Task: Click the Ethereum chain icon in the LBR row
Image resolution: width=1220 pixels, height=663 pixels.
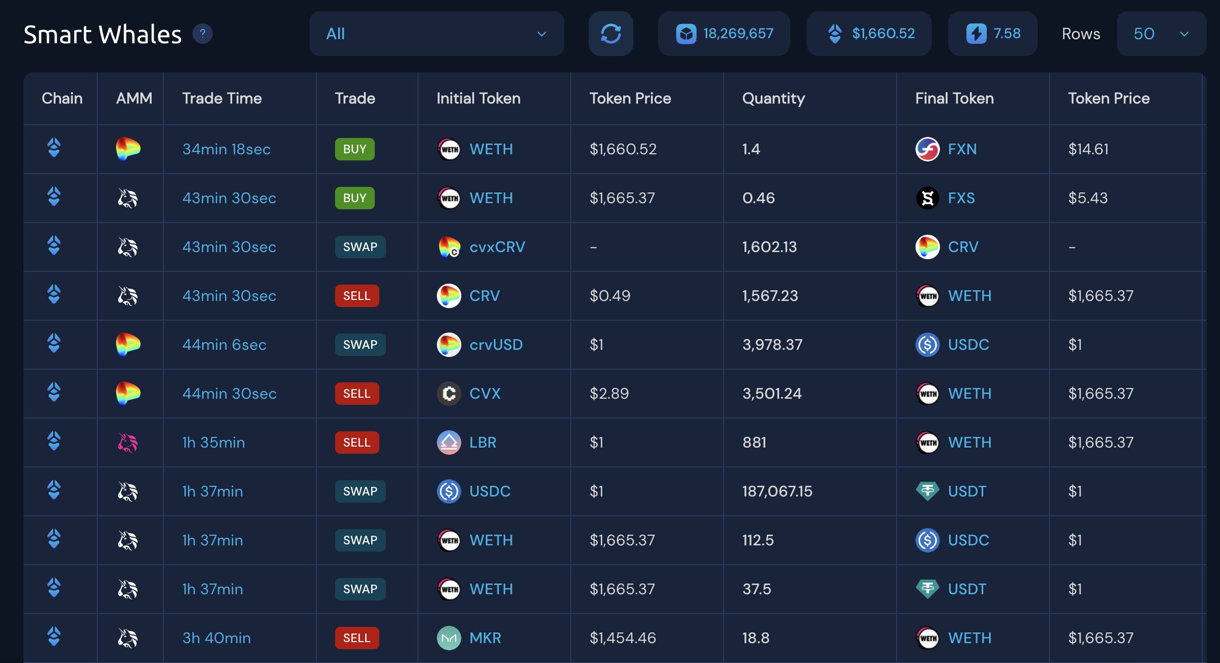Action: click(54, 441)
